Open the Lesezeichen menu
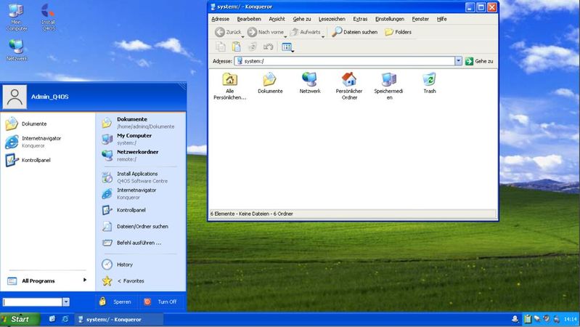This screenshot has height=327, width=580. pos(332,19)
